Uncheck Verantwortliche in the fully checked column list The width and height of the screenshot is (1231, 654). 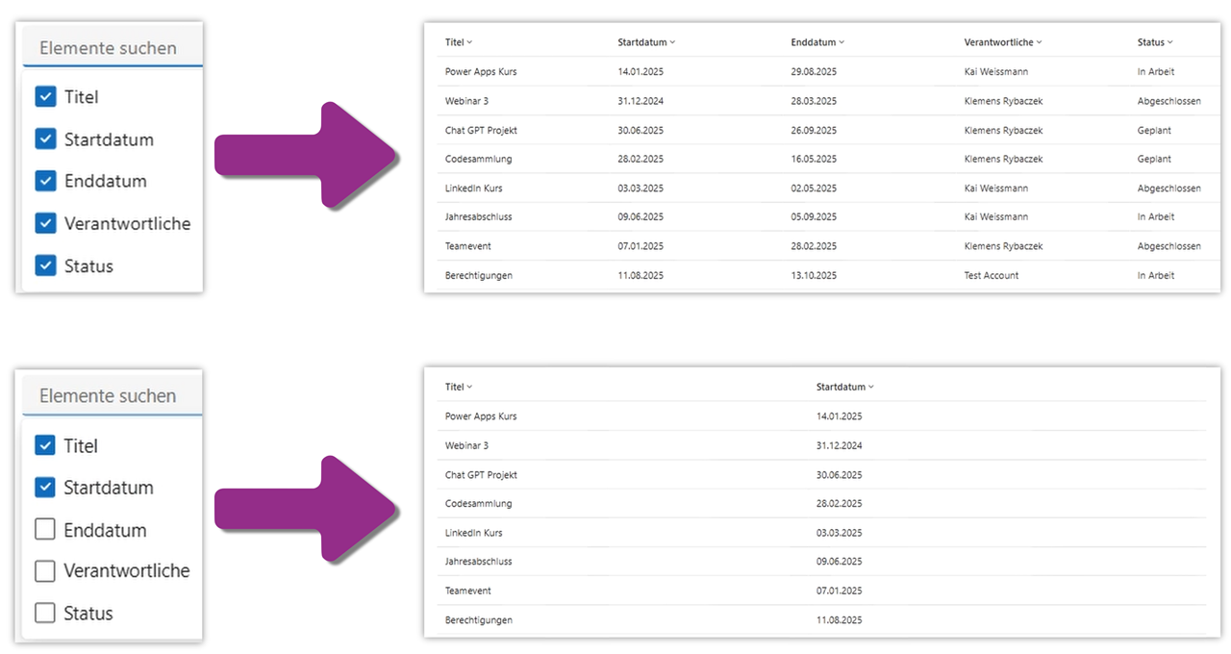45,223
